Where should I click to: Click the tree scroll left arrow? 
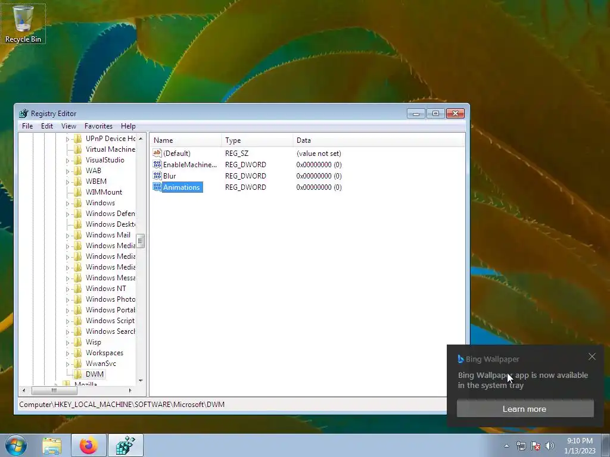pyautogui.click(x=24, y=390)
